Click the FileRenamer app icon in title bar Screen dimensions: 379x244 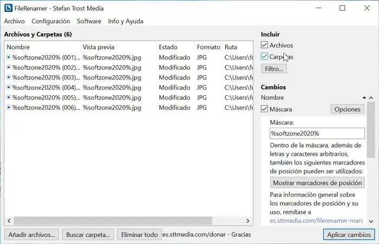[x=9, y=8]
